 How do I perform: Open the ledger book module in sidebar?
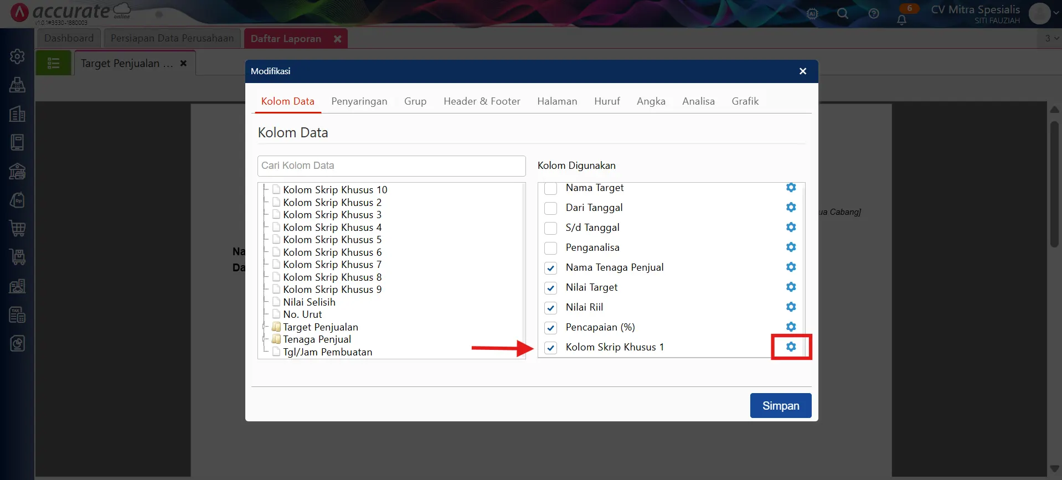17,142
